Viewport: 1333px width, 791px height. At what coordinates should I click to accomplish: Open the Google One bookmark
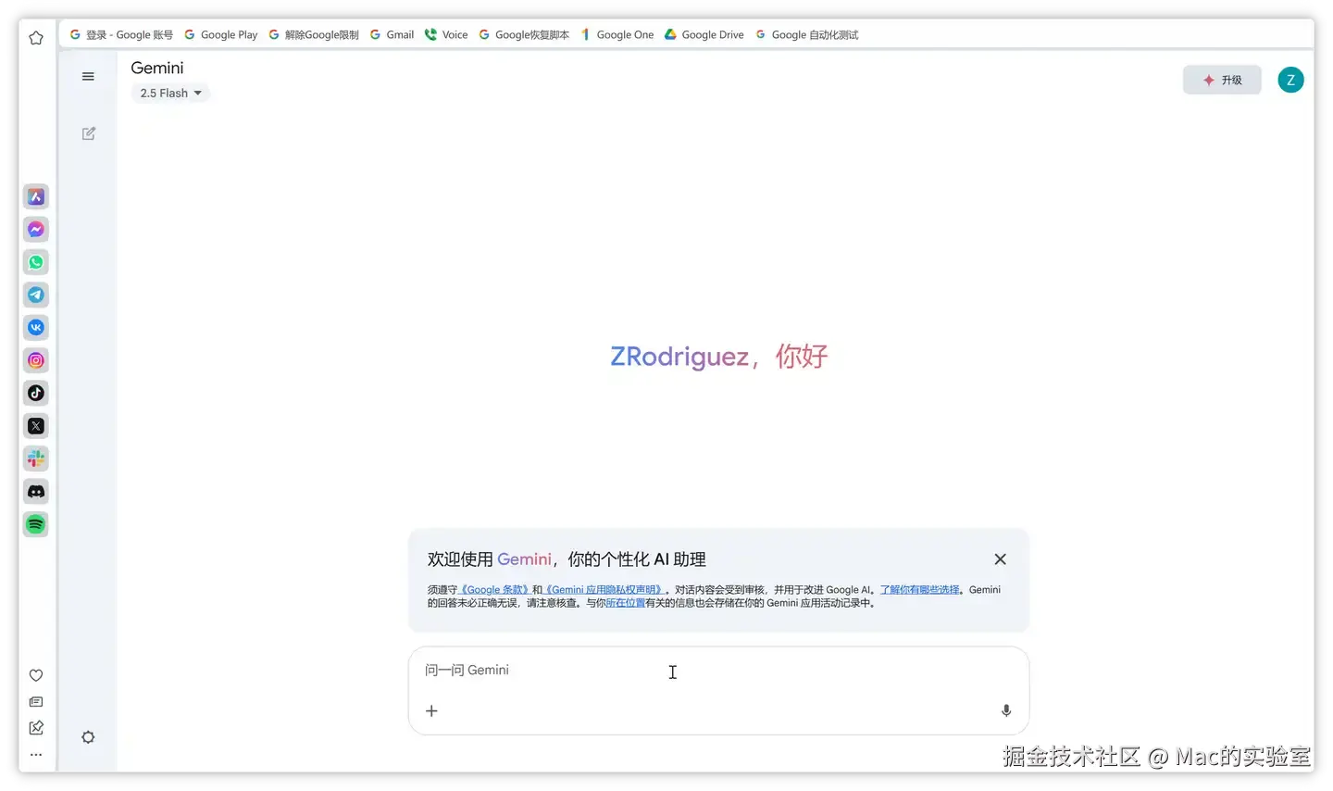click(x=617, y=34)
